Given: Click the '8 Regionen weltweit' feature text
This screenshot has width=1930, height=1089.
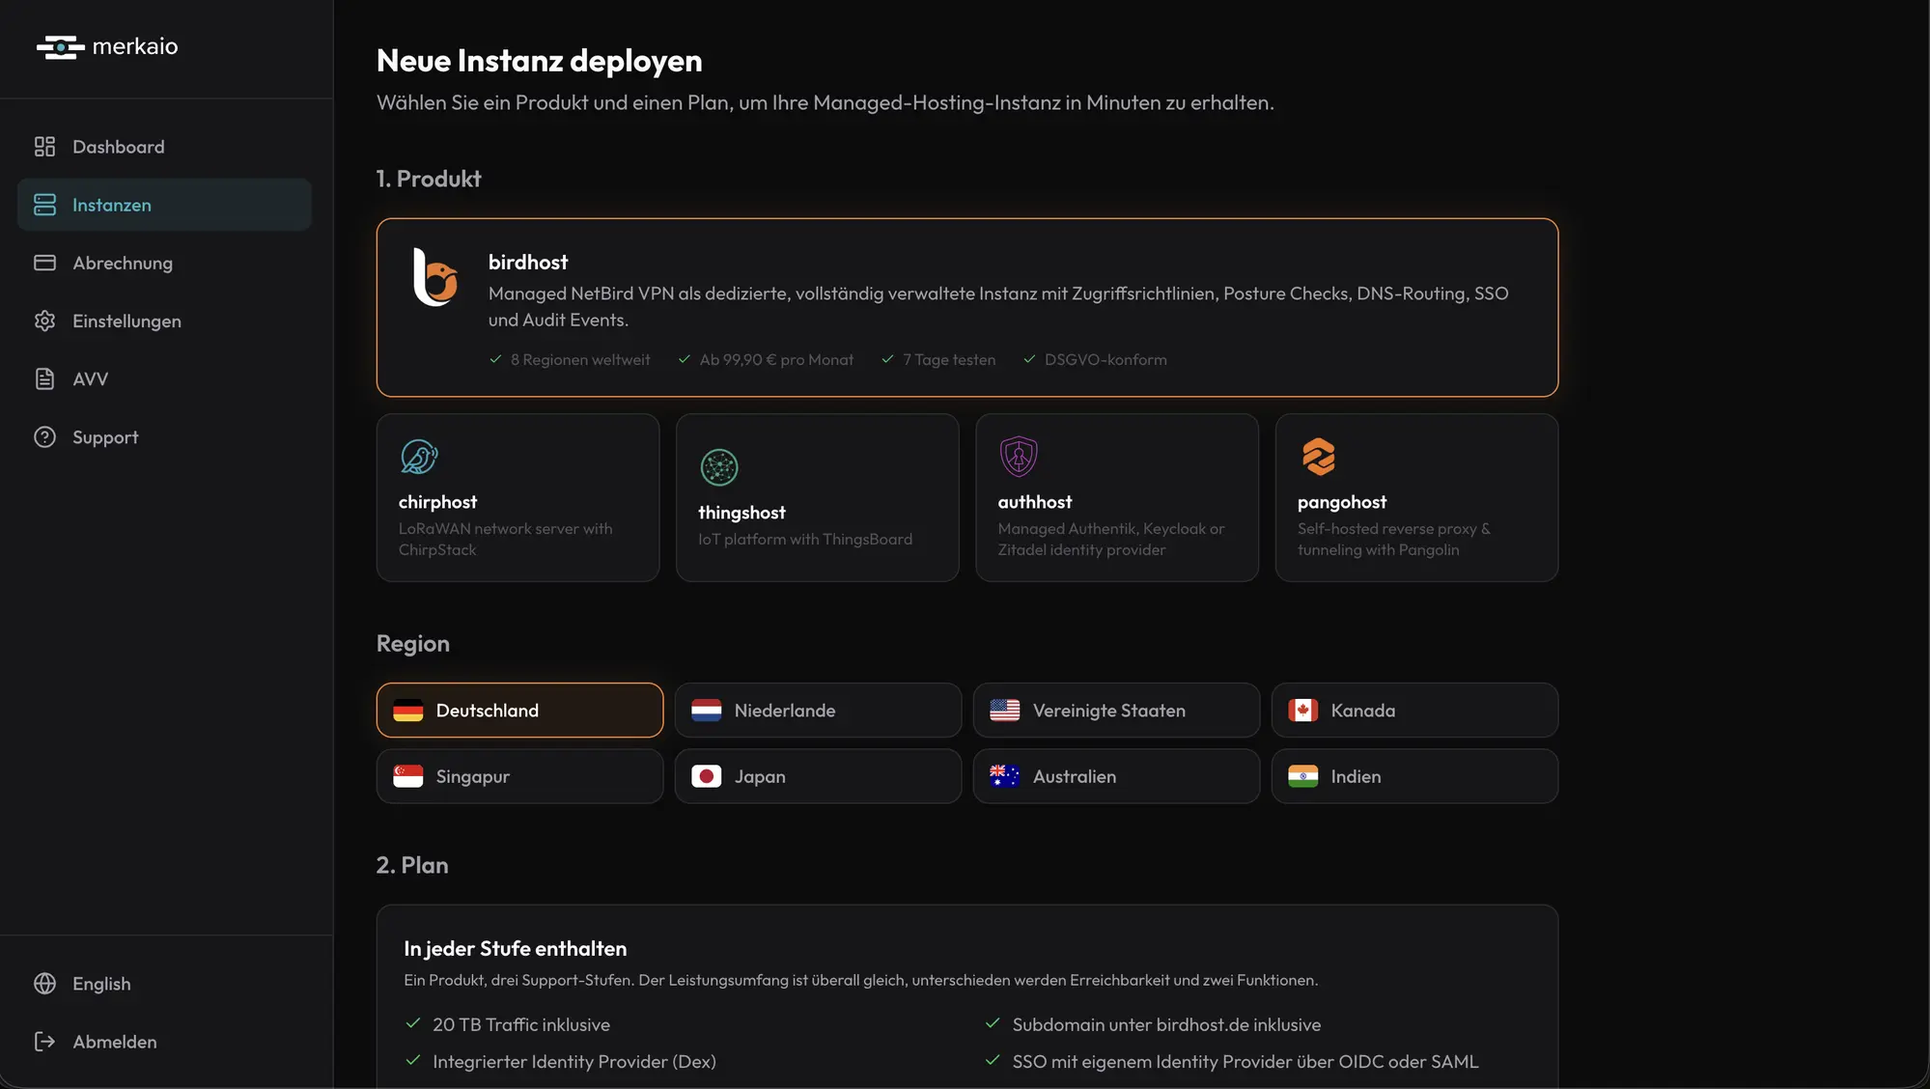Looking at the screenshot, I should 580,359.
